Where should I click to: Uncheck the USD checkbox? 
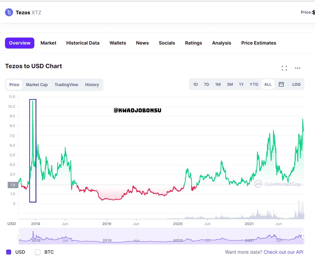pos(9,252)
